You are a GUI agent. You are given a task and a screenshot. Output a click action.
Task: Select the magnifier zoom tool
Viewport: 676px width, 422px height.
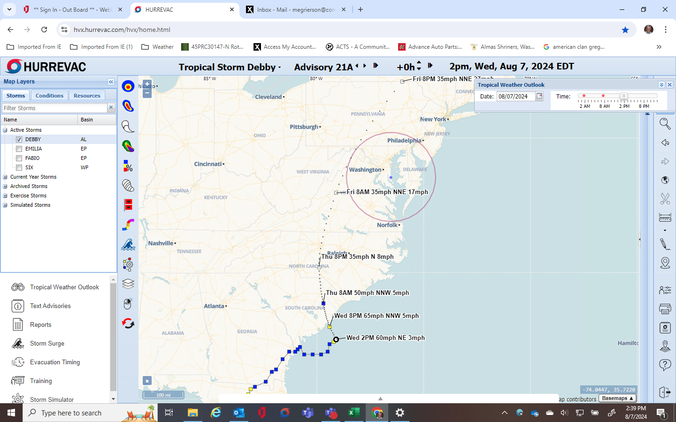point(665,124)
